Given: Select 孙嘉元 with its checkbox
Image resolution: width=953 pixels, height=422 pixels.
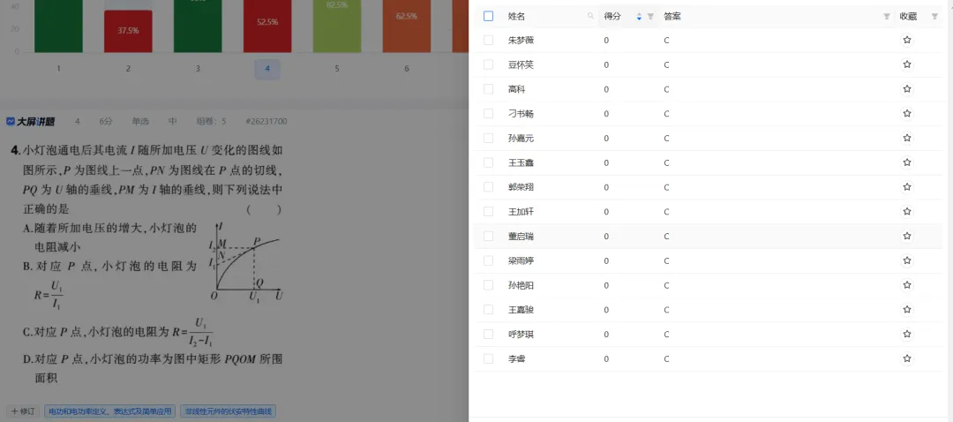Looking at the screenshot, I should pyautogui.click(x=489, y=138).
